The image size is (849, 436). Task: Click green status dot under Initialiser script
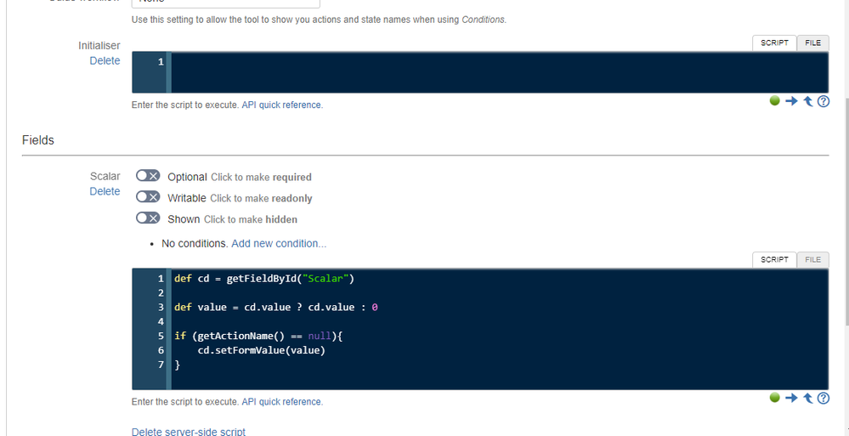[x=775, y=101]
